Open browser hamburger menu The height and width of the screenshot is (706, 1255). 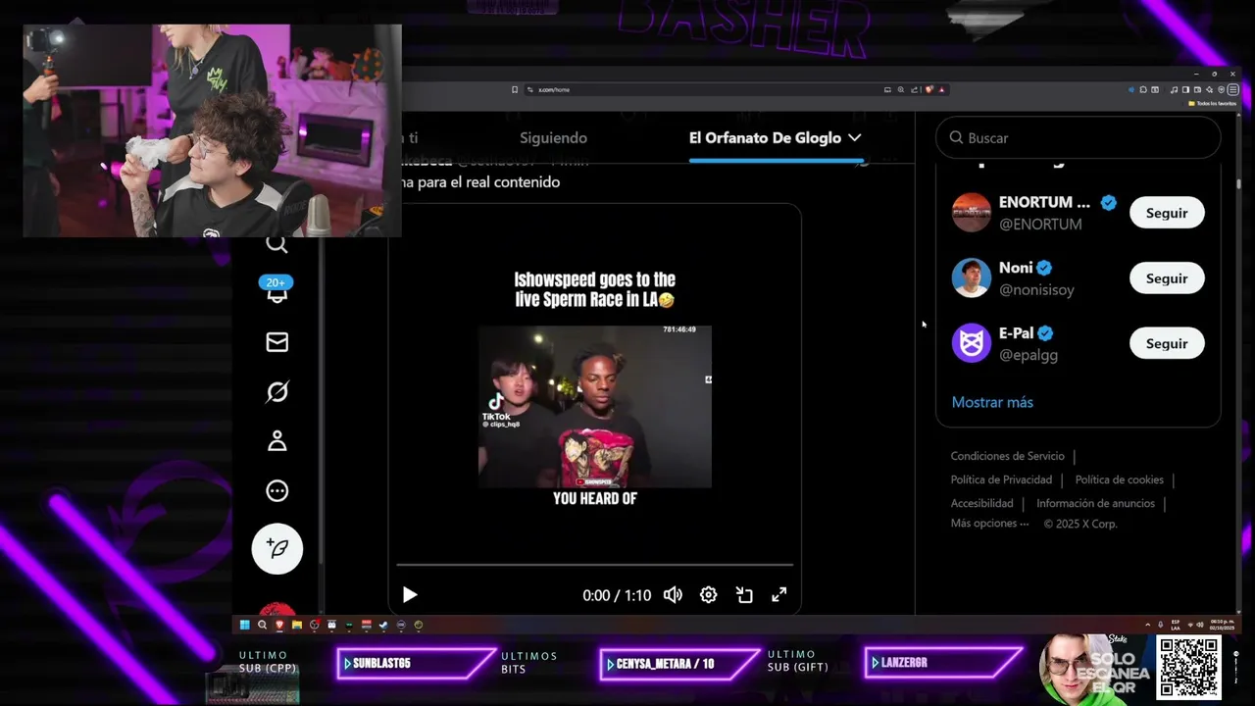(x=1233, y=89)
